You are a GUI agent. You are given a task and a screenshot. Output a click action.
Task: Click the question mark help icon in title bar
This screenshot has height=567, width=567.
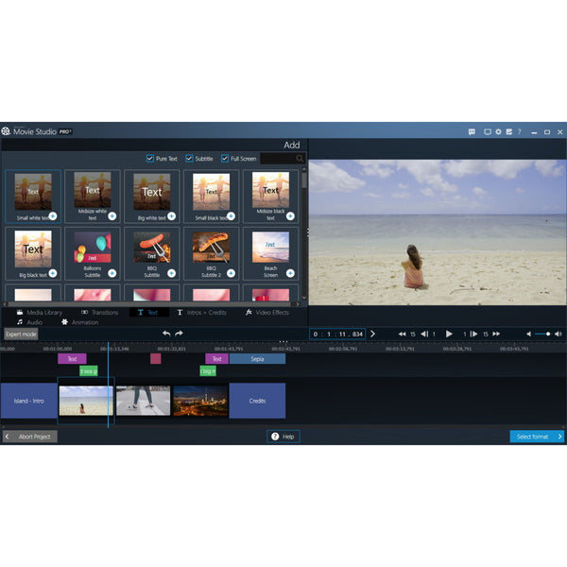(x=520, y=132)
